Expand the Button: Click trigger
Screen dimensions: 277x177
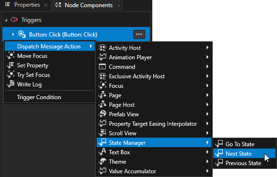pyautogui.click(x=13, y=34)
